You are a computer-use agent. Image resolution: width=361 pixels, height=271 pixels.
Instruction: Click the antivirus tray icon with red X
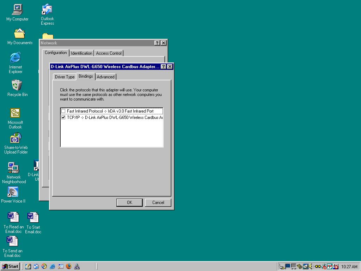pos(336,267)
